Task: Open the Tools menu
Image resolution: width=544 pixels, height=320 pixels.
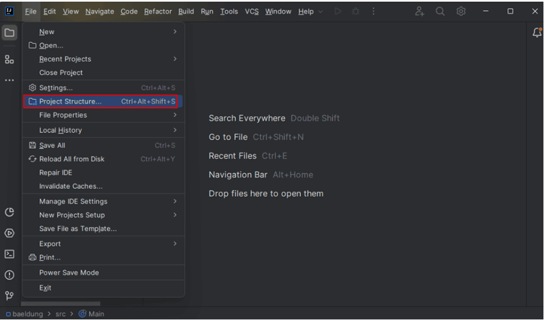Action: (x=229, y=12)
